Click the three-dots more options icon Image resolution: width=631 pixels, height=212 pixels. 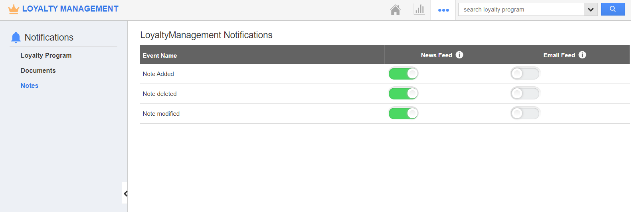(x=443, y=10)
